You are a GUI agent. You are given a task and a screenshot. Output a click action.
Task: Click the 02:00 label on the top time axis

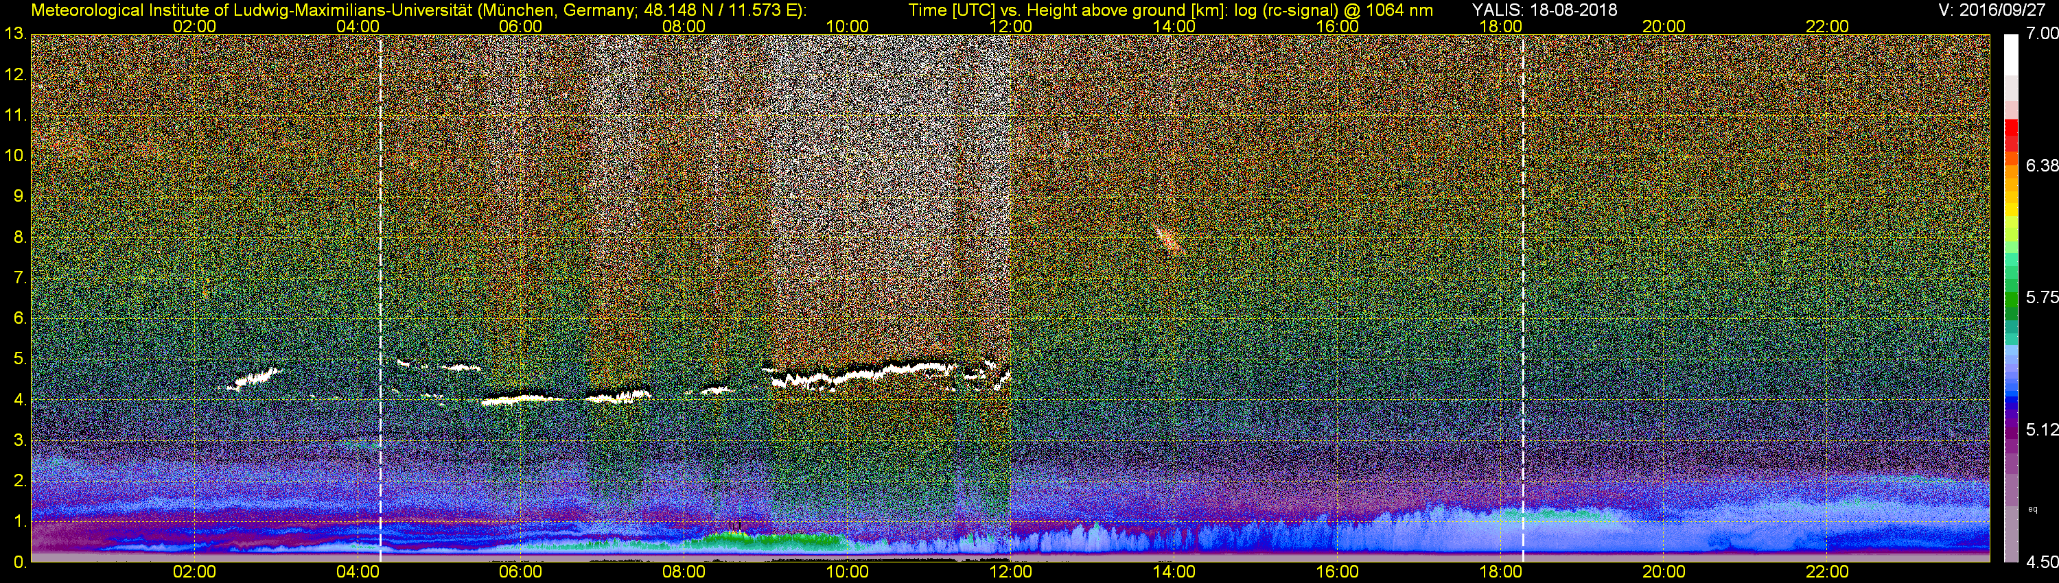[x=194, y=26]
